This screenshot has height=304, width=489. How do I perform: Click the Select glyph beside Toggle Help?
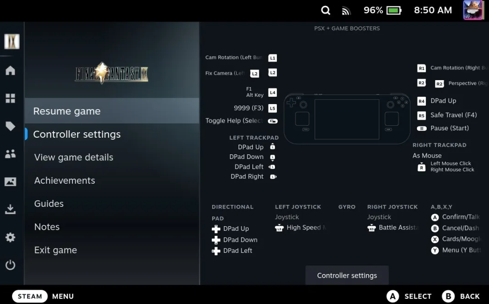coord(273,121)
